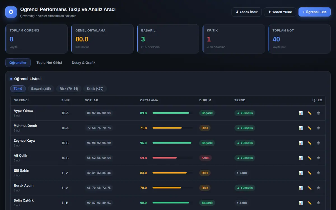Show the chart for Burak Aydın

click(x=300, y=188)
